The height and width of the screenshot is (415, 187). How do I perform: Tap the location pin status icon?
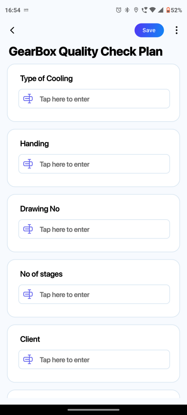tap(136, 10)
